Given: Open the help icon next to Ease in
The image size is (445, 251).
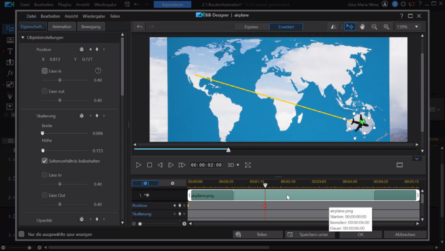Looking at the screenshot, I should pos(98,71).
